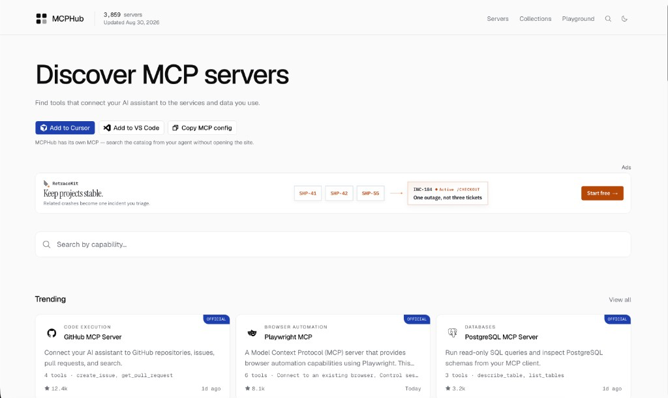Click the SHP-55 ticket chip
Viewport: 668px width, 398px height.
coord(371,193)
